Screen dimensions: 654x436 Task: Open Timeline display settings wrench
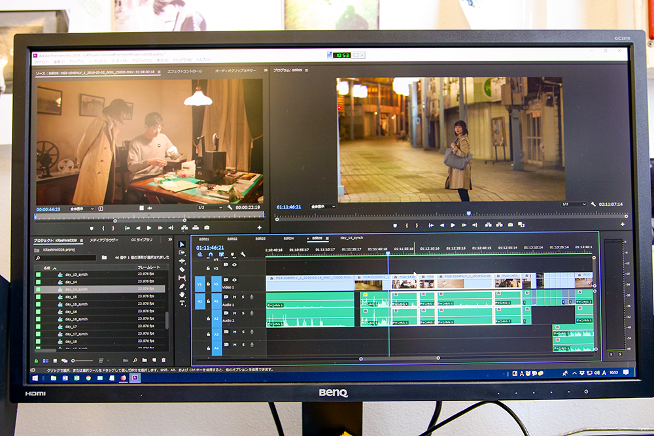pyautogui.click(x=243, y=254)
